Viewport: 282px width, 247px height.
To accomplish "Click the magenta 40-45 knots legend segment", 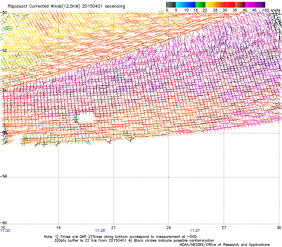I will click(x=250, y=5).
